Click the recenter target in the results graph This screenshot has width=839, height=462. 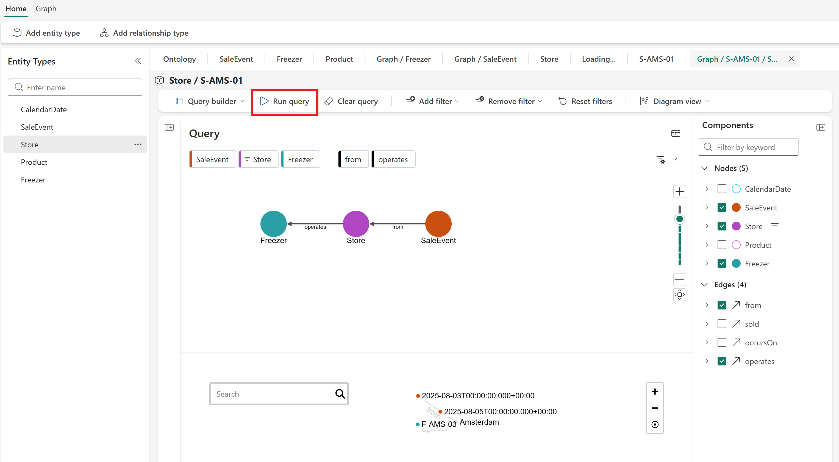[x=655, y=425]
